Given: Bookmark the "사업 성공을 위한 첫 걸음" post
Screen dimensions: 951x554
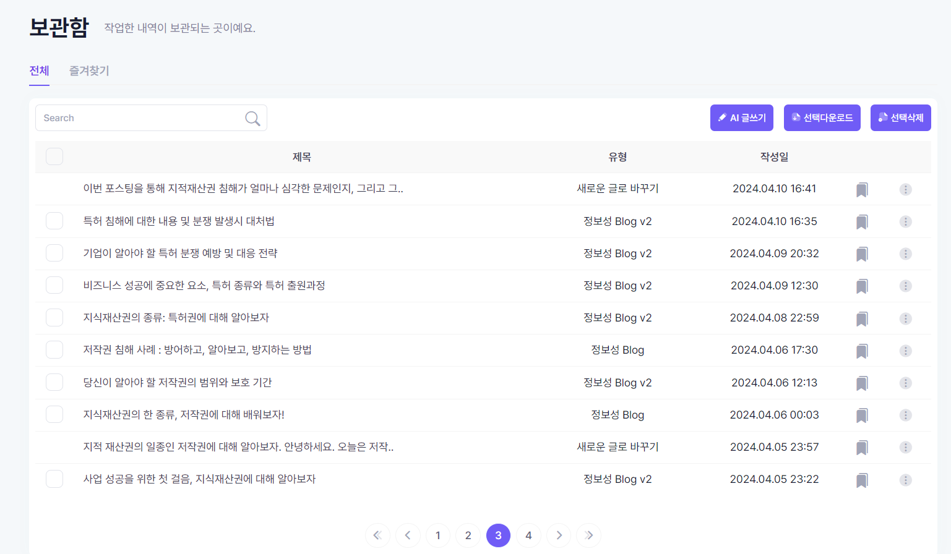Looking at the screenshot, I should click(861, 479).
